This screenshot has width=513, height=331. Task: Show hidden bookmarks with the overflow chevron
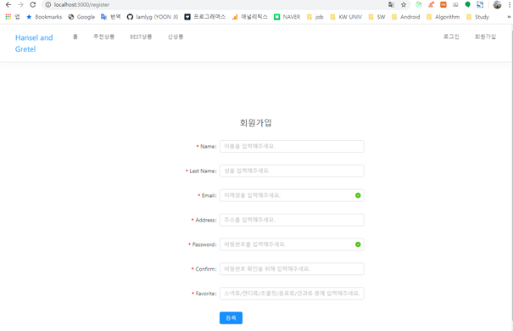click(x=509, y=17)
